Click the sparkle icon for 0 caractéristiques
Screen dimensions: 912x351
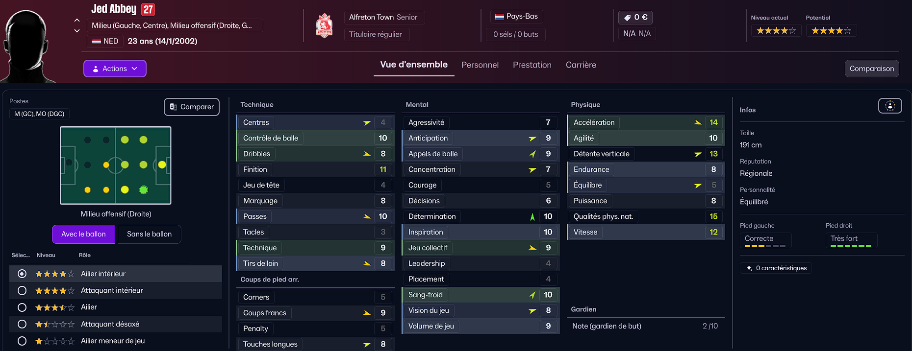point(749,268)
